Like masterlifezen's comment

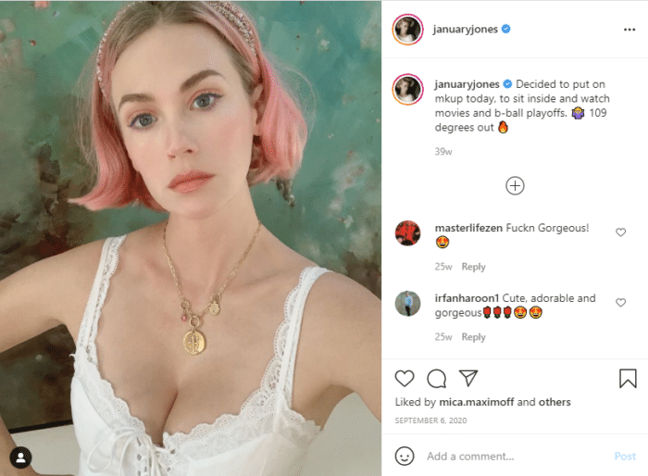tap(620, 232)
